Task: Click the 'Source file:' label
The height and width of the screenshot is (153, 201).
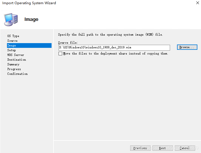Action: pyautogui.click(x=68, y=43)
